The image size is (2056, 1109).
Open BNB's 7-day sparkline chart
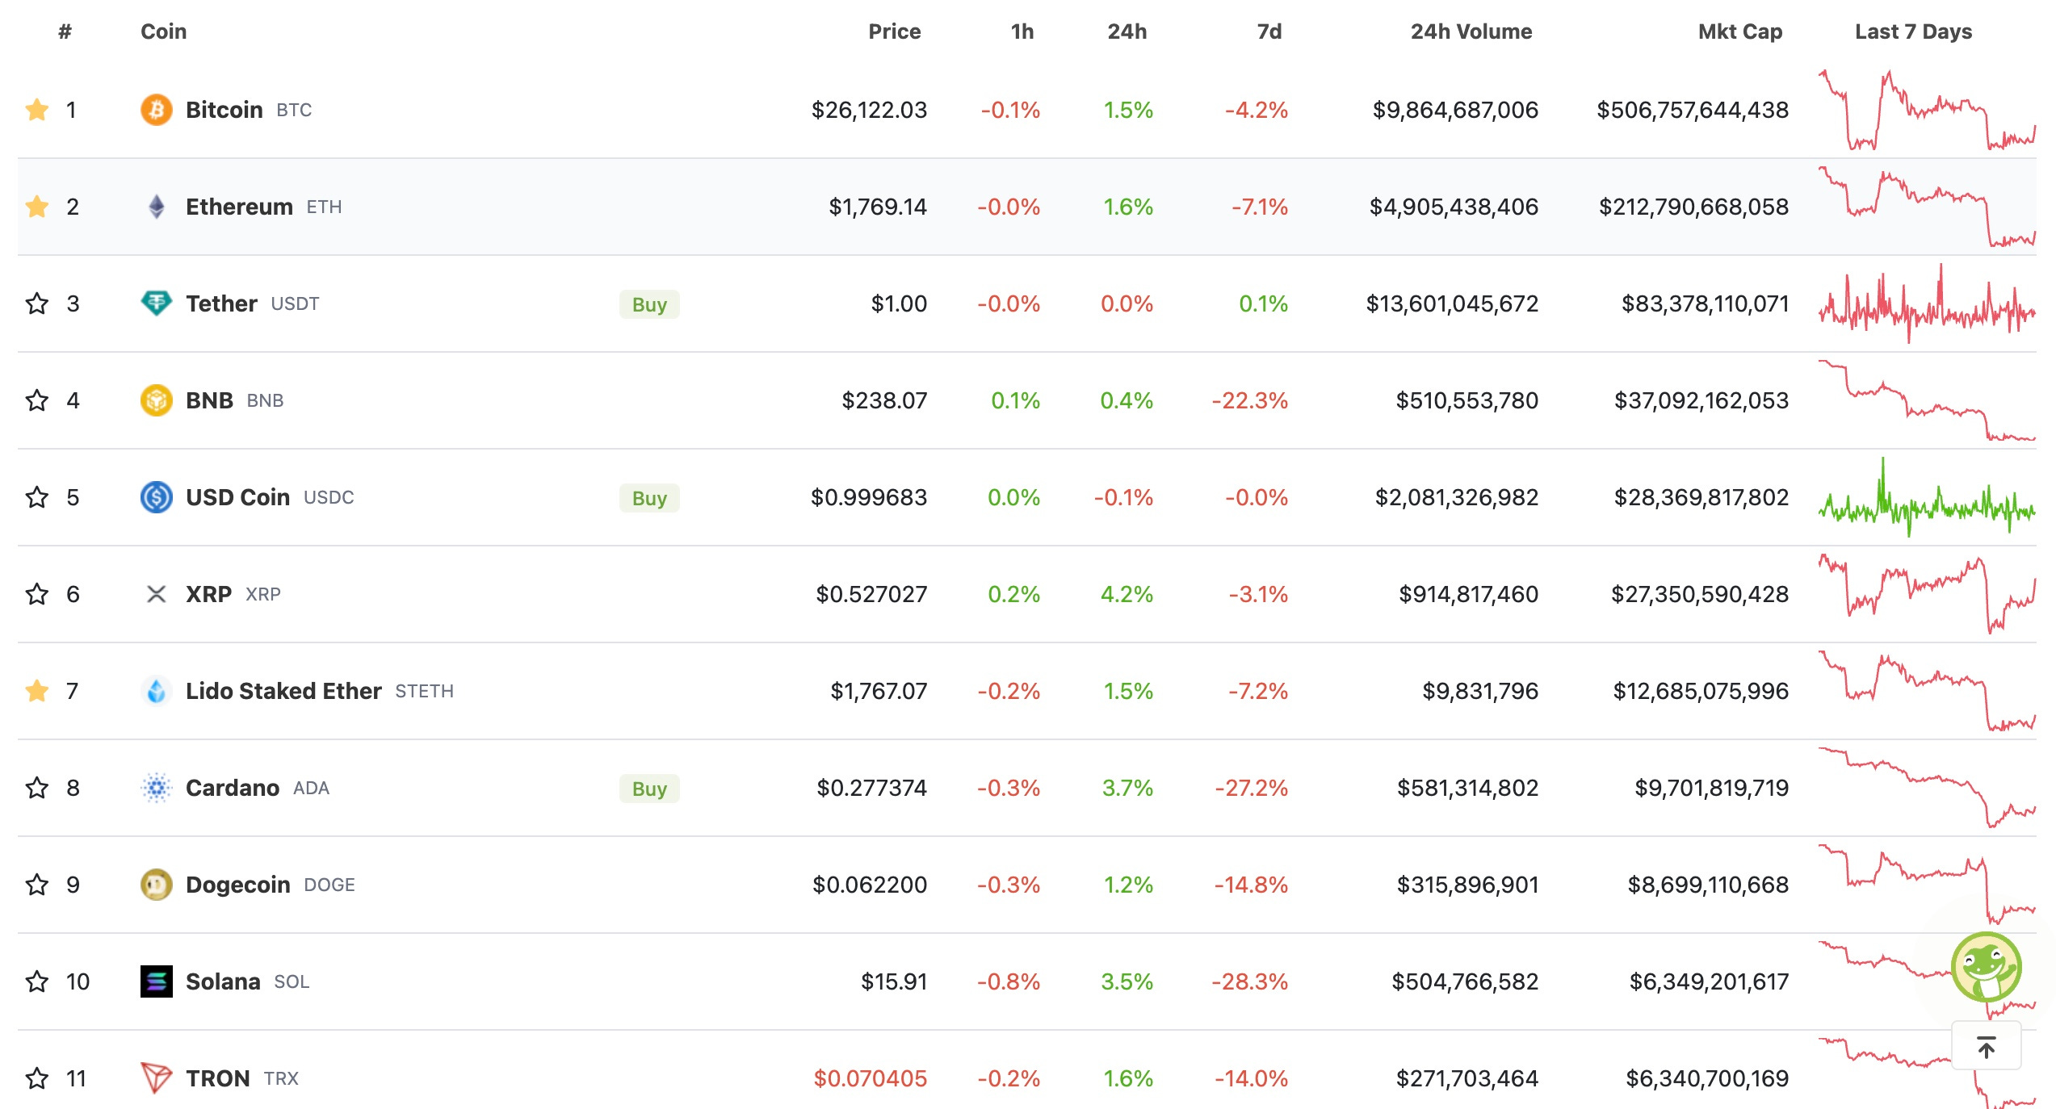1927,400
